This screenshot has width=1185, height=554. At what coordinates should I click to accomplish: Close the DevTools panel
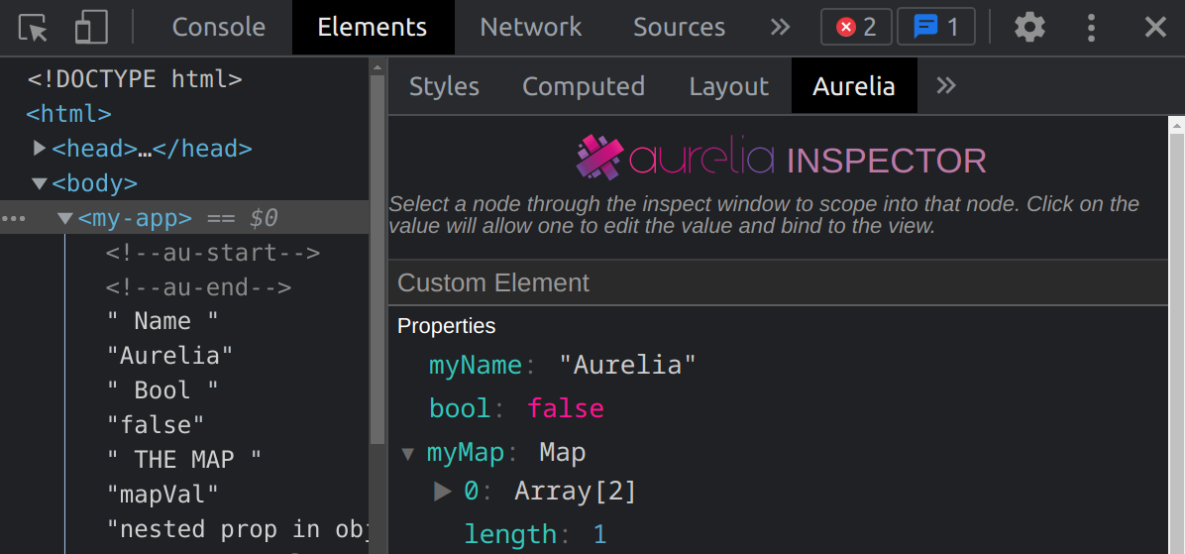pos(1154,28)
